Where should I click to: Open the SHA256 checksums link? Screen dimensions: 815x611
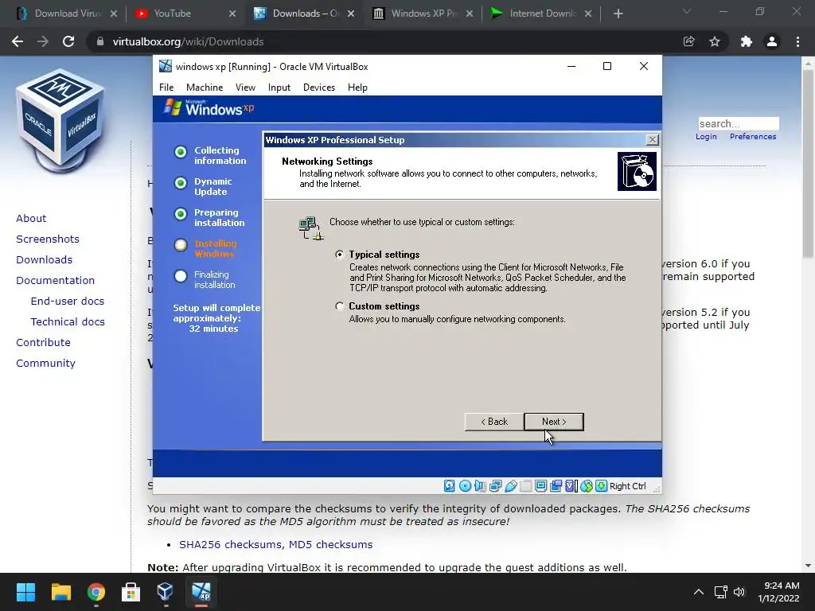(x=231, y=544)
